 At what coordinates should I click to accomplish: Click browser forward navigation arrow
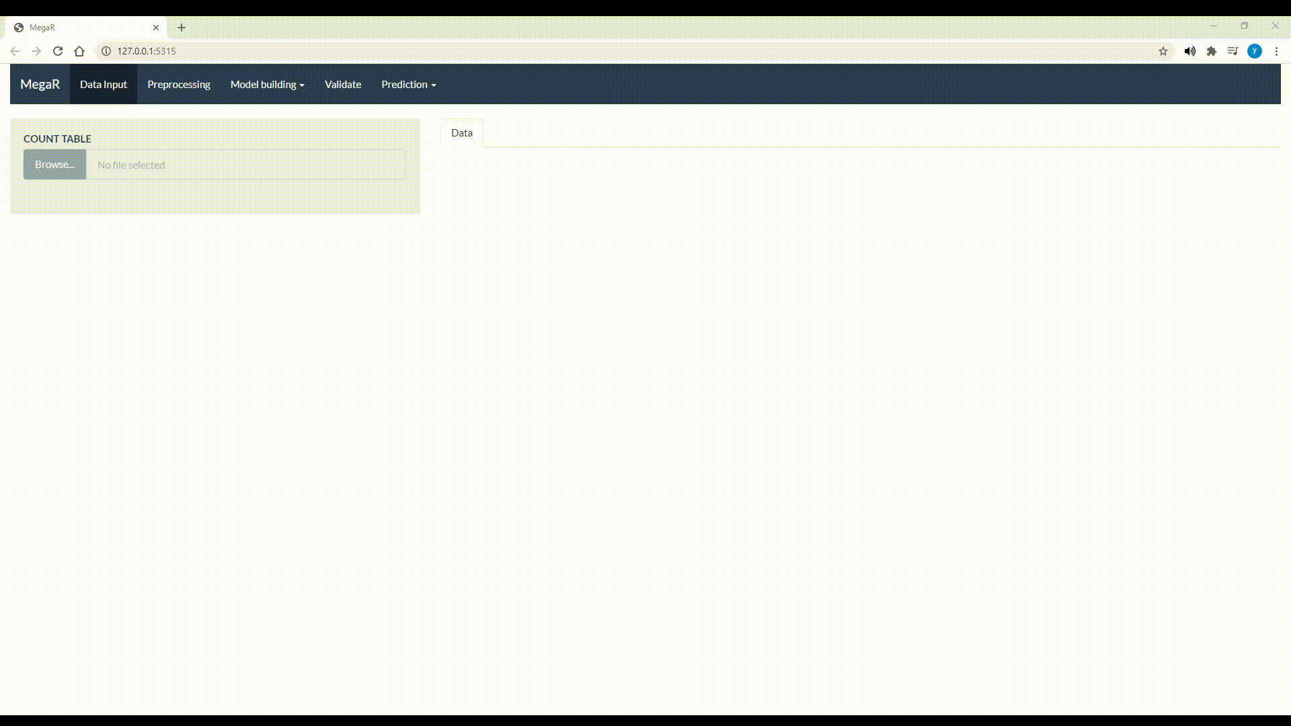coord(36,50)
